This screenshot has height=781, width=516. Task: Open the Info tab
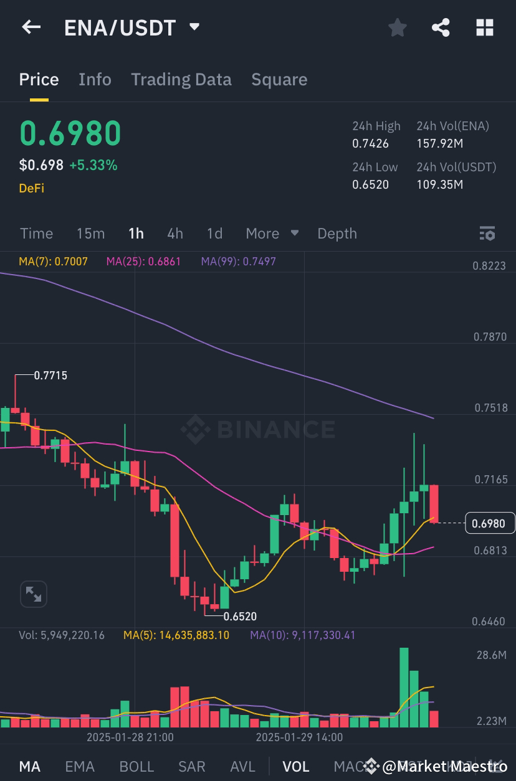tap(95, 79)
